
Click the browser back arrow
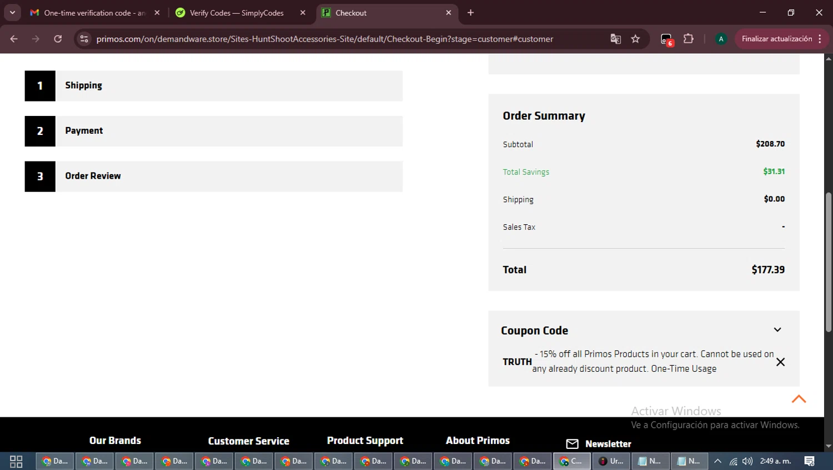(14, 39)
